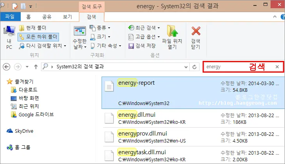
Task: Open the 기타 속성 dropdown
Action: click(106, 46)
